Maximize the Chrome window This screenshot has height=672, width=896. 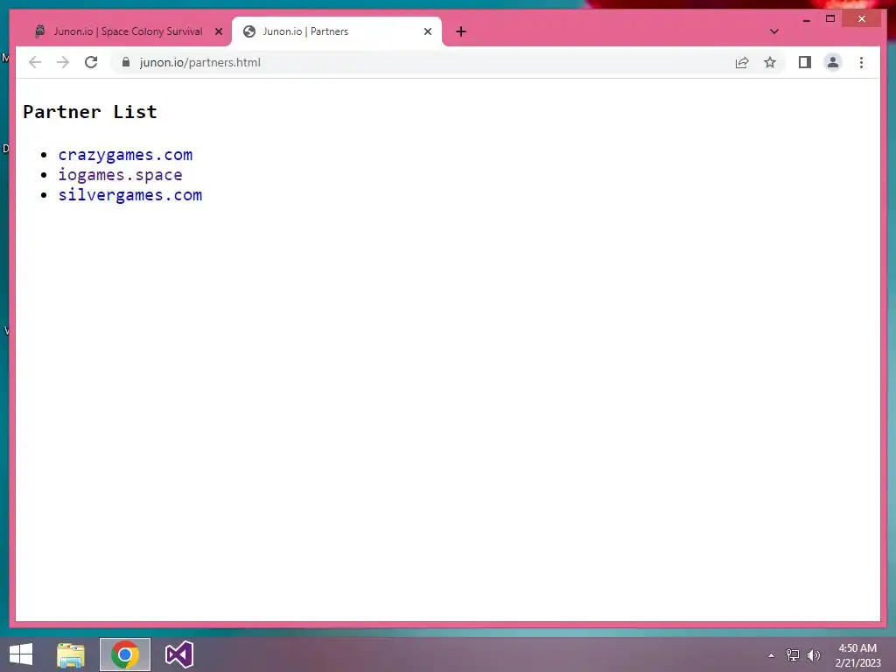click(830, 19)
